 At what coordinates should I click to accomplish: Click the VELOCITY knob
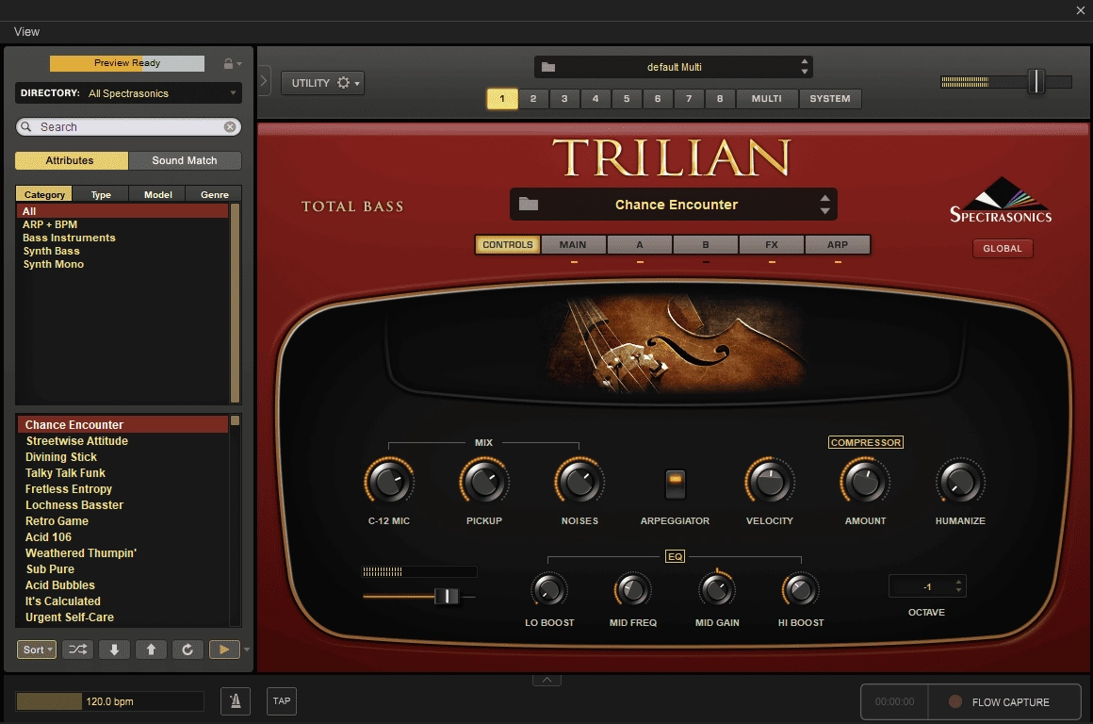click(x=770, y=482)
